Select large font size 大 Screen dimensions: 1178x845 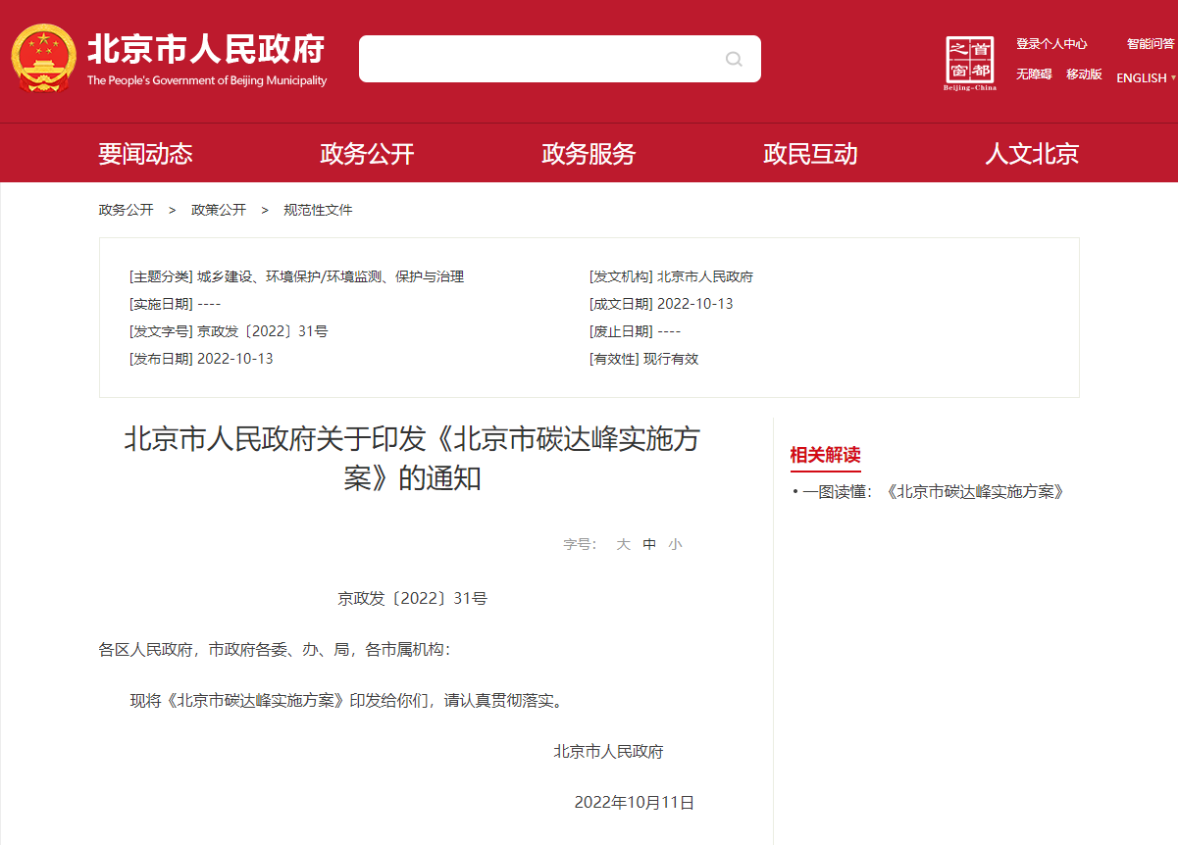coord(623,544)
